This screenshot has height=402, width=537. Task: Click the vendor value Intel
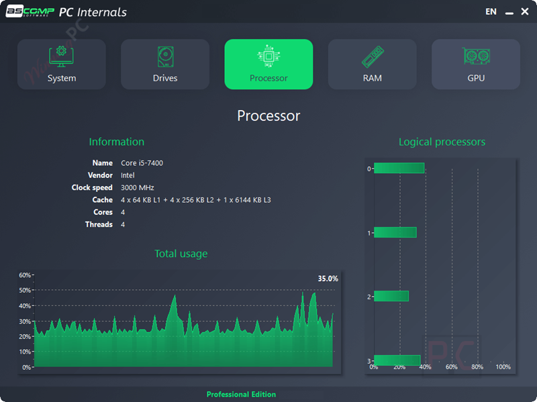pyautogui.click(x=128, y=175)
